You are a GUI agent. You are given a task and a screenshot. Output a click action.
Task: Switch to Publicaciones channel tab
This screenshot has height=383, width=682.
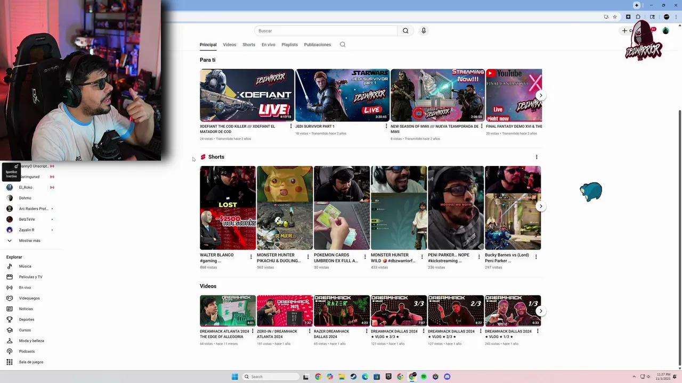click(x=318, y=45)
